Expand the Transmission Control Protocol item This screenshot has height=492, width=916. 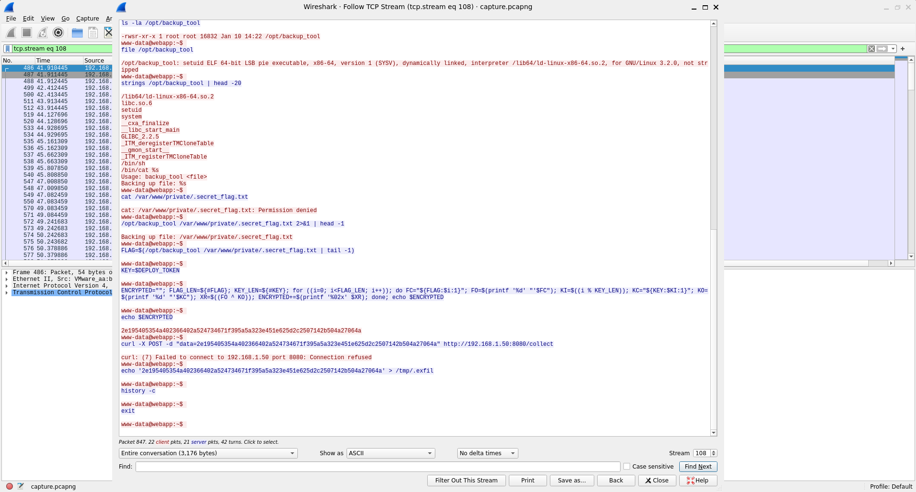[x=6, y=292]
